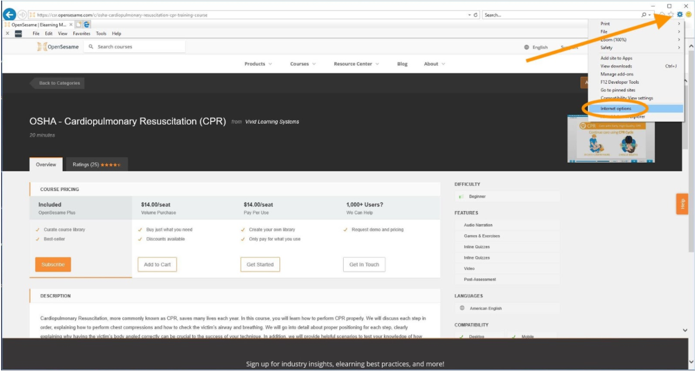Image resolution: width=695 pixels, height=371 pixels.
Task: Click the orange Subscribe button
Action: (53, 264)
